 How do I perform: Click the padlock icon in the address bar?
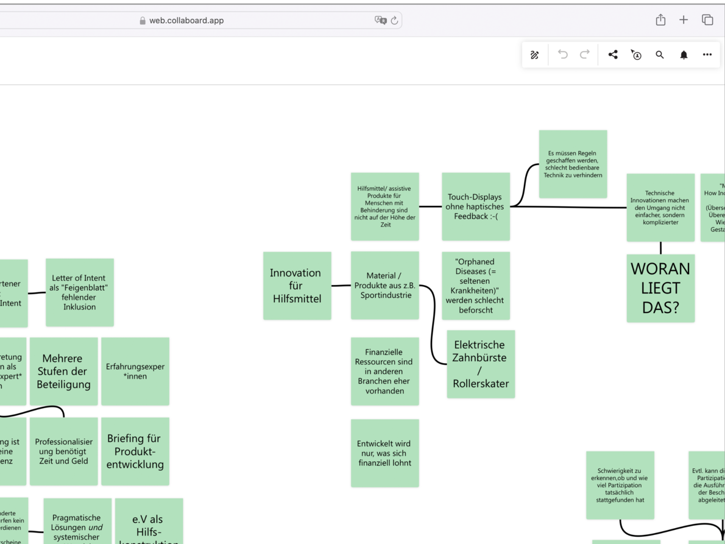141,20
